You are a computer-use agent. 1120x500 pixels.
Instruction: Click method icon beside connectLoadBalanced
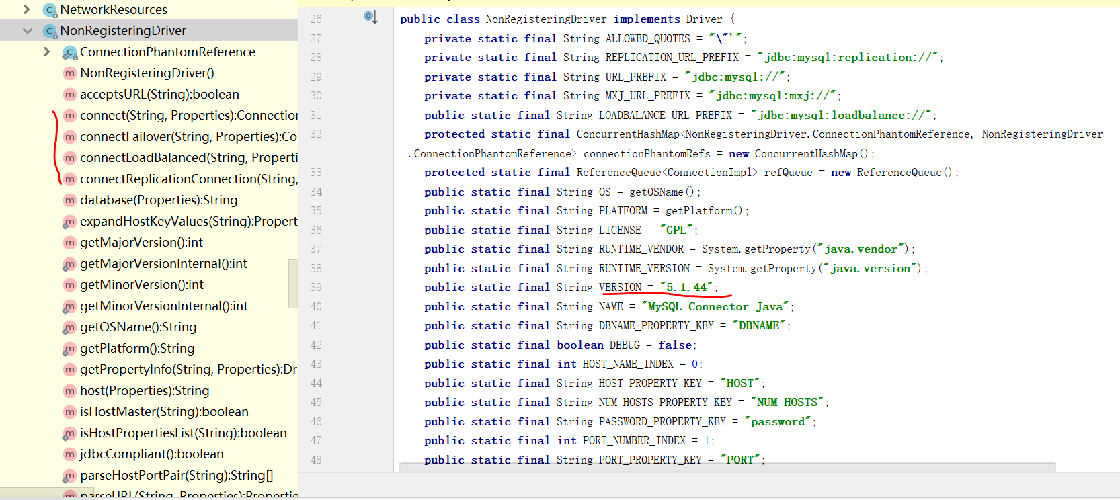[69, 158]
